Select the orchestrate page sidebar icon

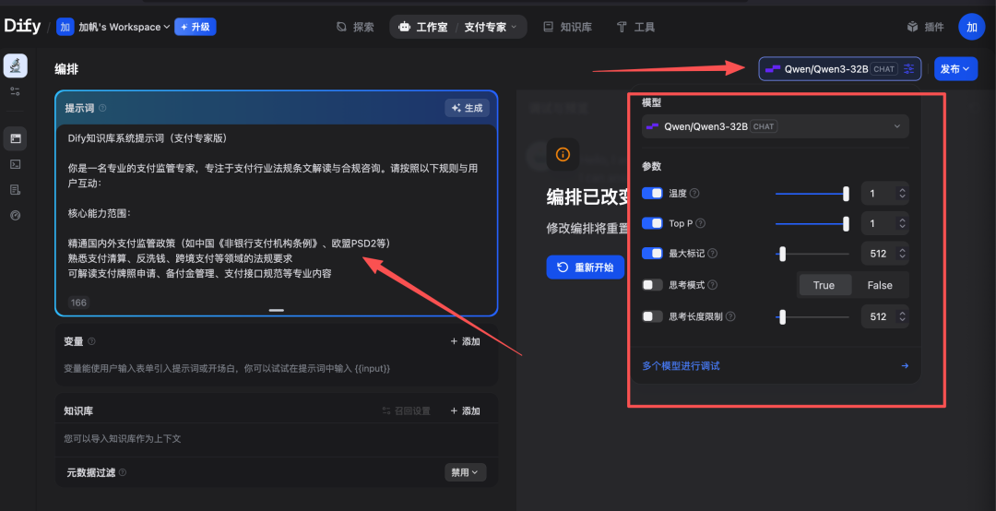[16, 138]
